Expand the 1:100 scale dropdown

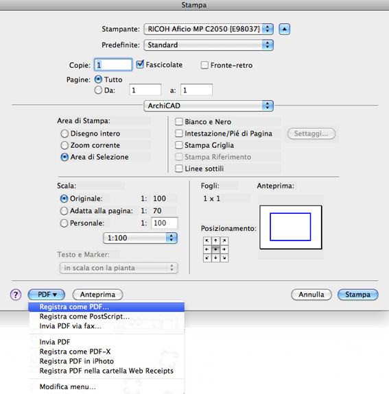tap(140, 238)
